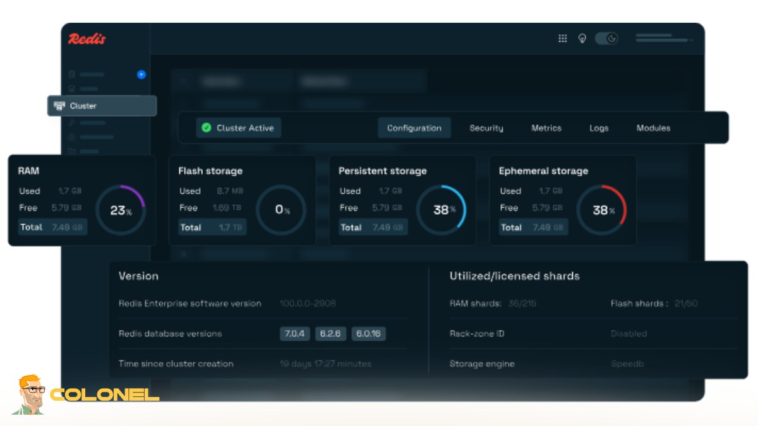The image size is (758, 426).
Task: Select the sidebar icon below Databases
Action: click(71, 88)
